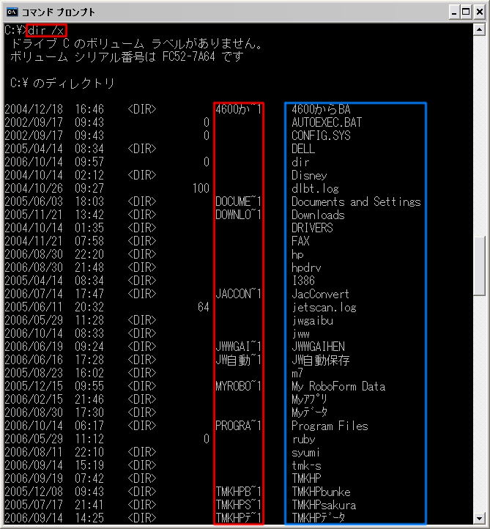Click the 'C:¥ のディレクトリ' line

pos(62,83)
